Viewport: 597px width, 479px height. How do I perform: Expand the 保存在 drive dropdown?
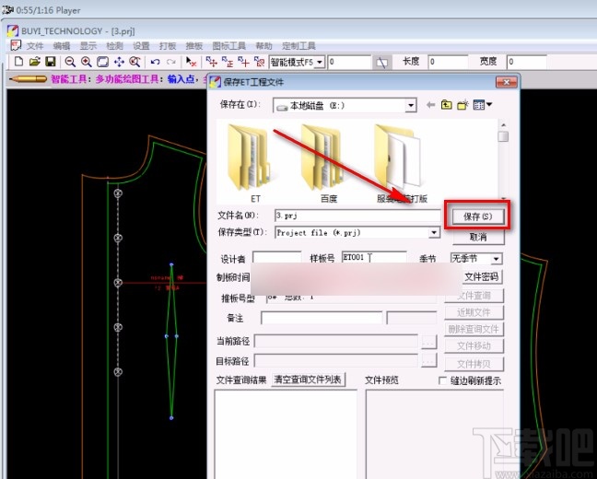(411, 105)
